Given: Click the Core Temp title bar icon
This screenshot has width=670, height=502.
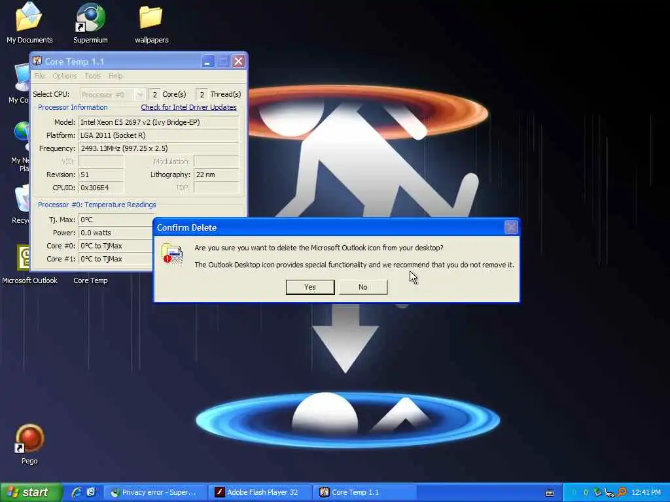Looking at the screenshot, I should tap(37, 61).
